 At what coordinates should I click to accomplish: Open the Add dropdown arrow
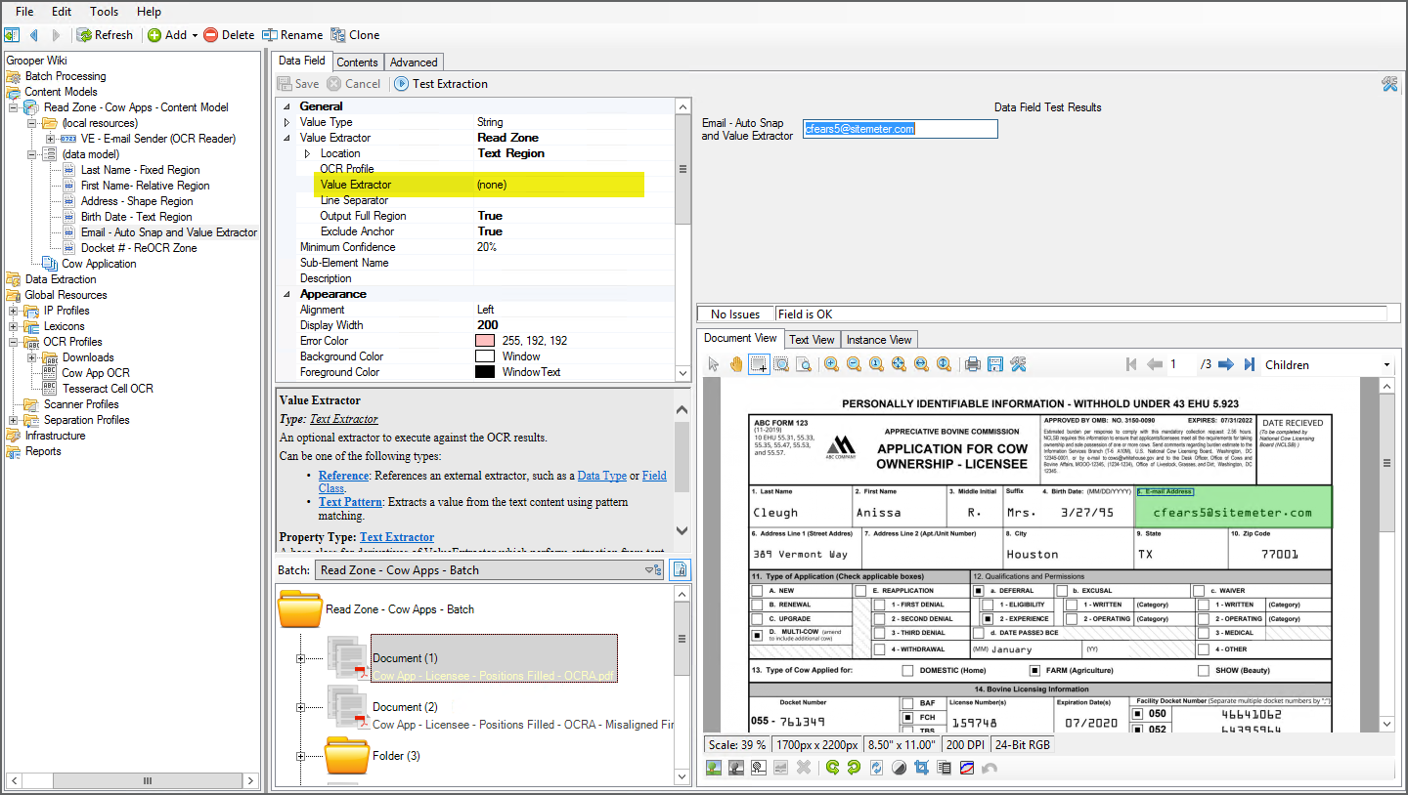click(195, 35)
